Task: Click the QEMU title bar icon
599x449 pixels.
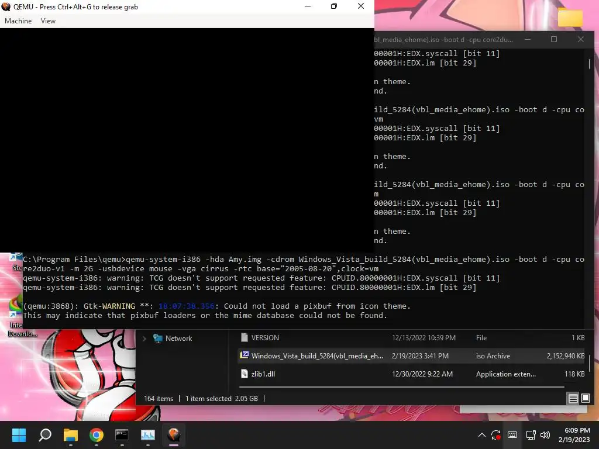Action: tap(6, 6)
